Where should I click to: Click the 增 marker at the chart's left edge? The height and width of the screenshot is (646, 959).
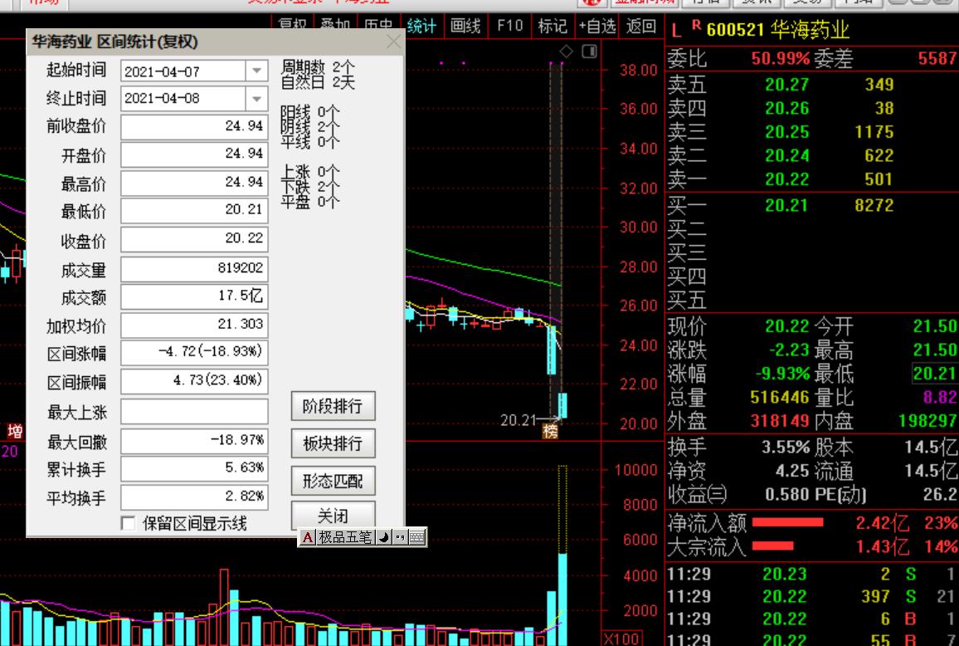click(15, 431)
